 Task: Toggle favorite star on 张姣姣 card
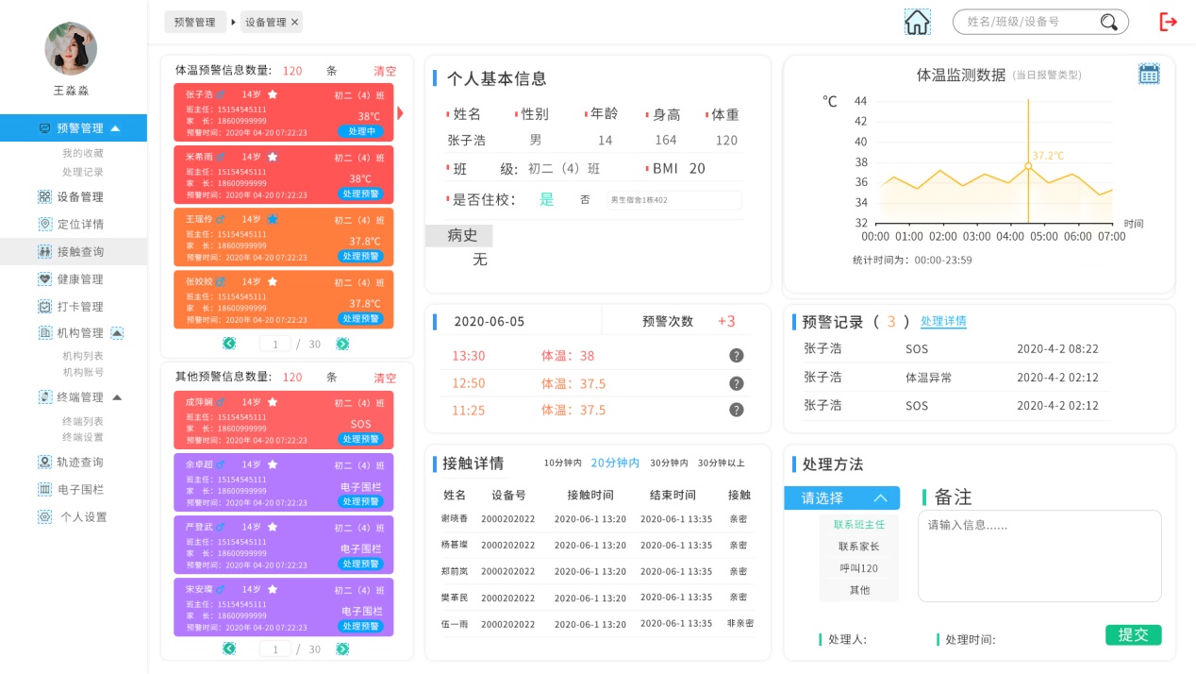pos(273,281)
